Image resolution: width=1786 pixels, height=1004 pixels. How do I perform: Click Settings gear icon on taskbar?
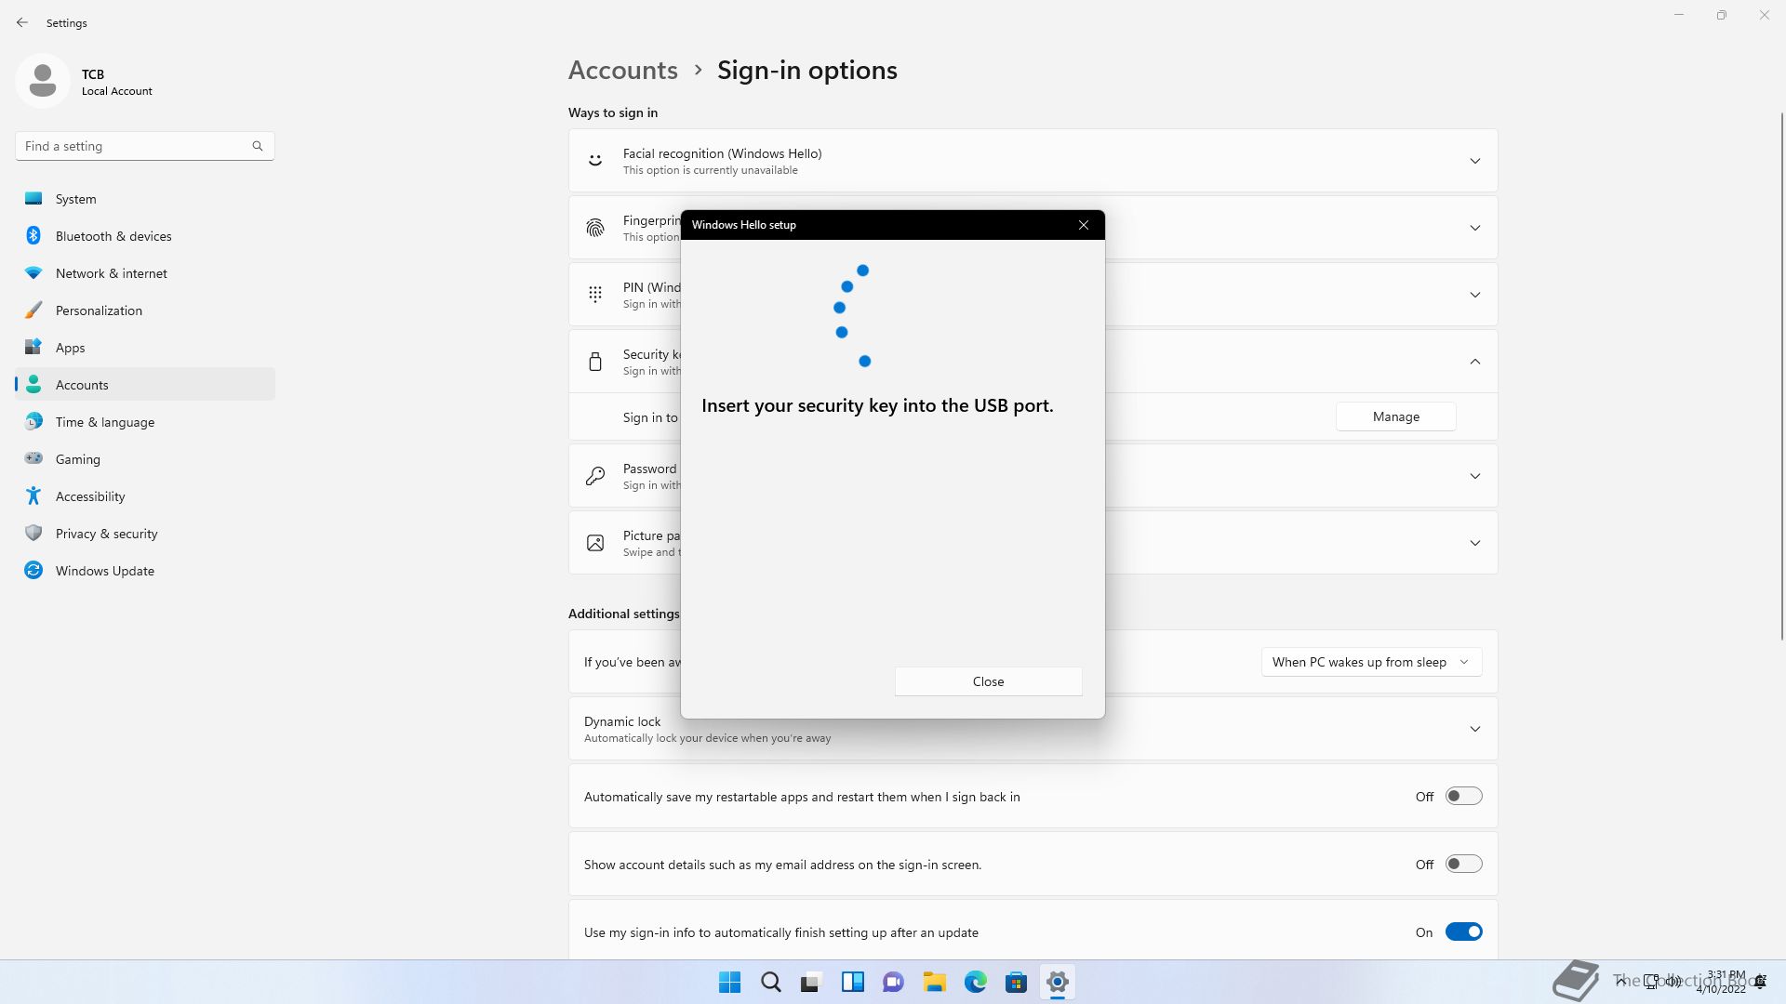pos(1057,982)
